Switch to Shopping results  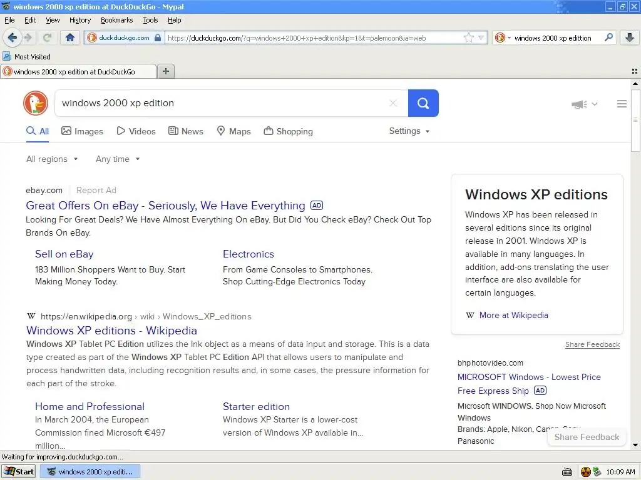pyautogui.click(x=288, y=131)
